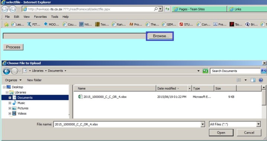This screenshot has height=141, width=267.
Task: Open the address bar dropdown arrow
Action: (x=160, y=9)
